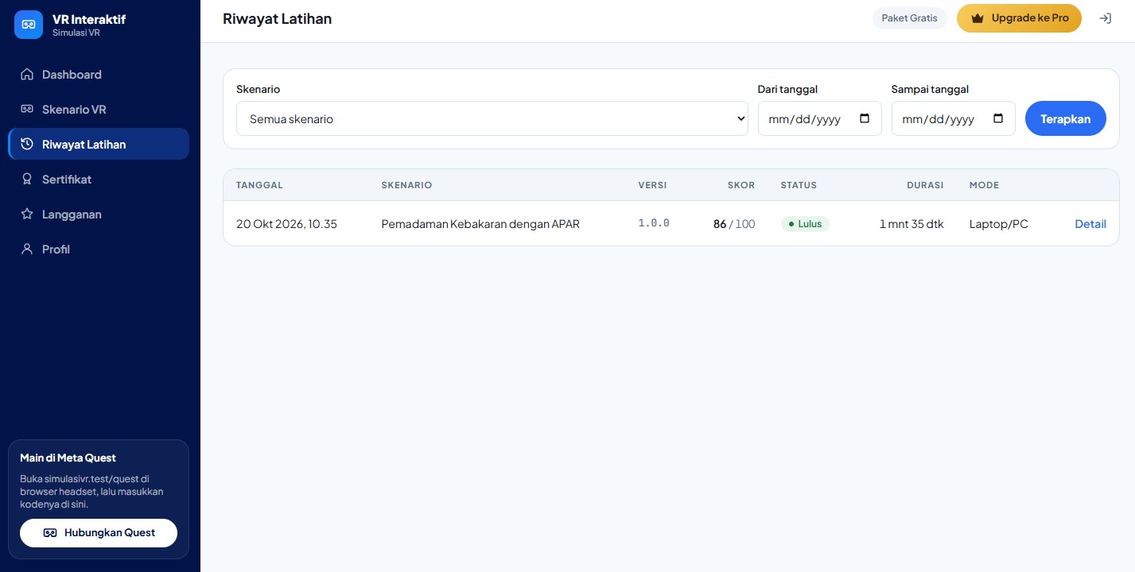This screenshot has height=572, width=1135.
Task: Click the crown icon on Upgrade button
Action: click(978, 18)
